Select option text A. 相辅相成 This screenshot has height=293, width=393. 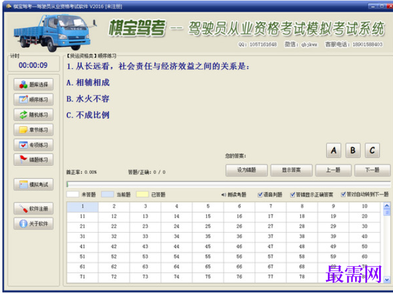[88, 83]
